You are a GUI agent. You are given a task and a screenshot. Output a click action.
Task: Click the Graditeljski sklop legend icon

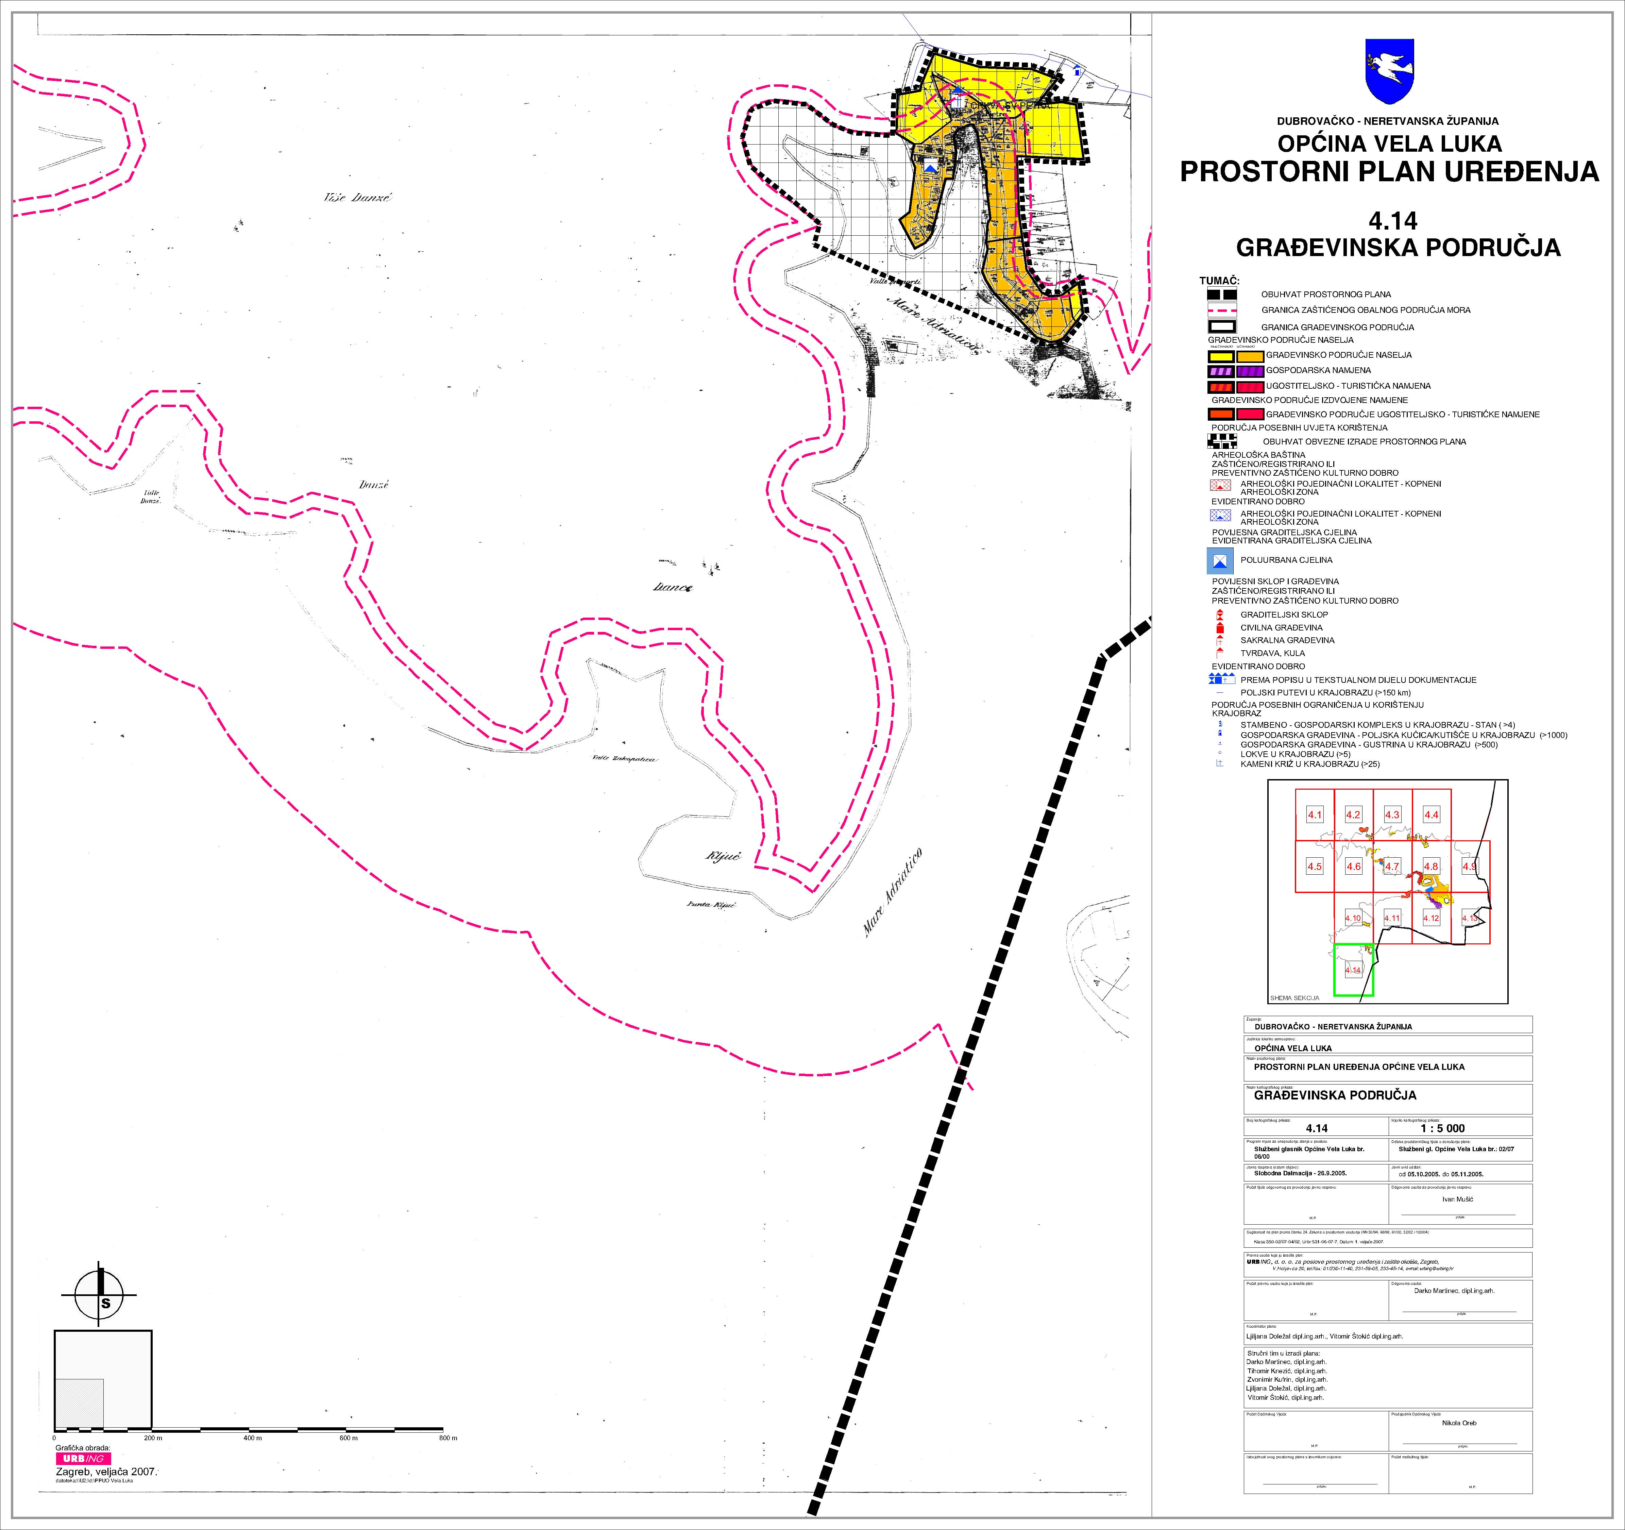coord(1220,615)
